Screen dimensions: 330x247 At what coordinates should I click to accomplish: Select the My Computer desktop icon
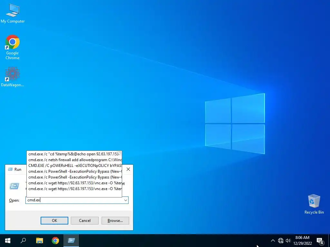pos(13,14)
